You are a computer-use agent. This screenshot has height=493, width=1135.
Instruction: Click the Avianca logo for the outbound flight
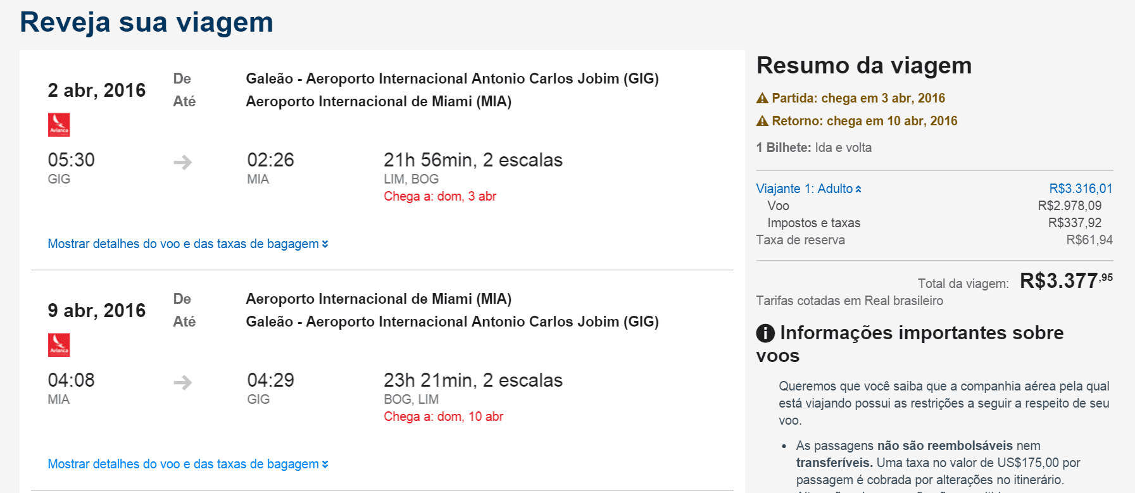(59, 125)
